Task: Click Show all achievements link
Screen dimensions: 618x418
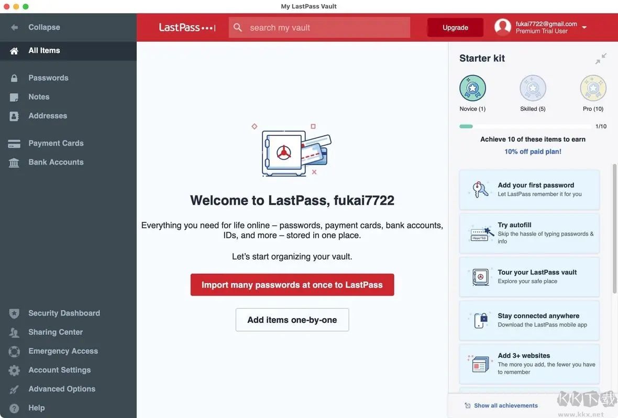Action: point(506,405)
